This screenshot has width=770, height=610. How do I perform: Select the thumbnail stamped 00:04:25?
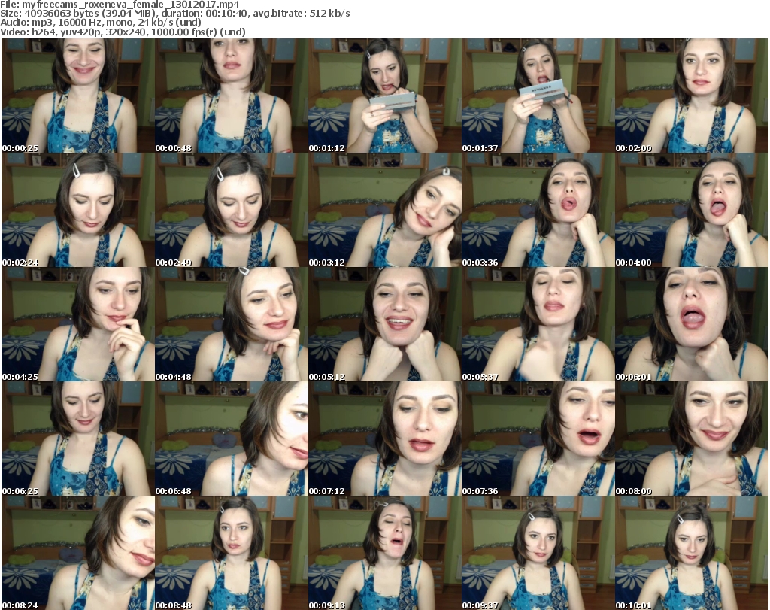[78, 325]
